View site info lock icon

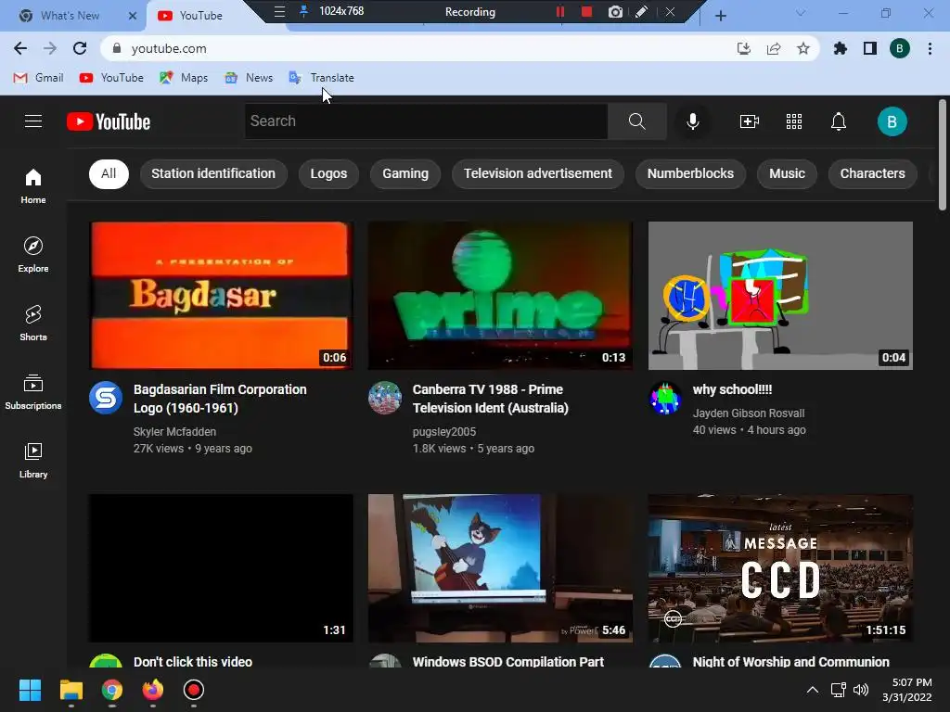pos(117,48)
